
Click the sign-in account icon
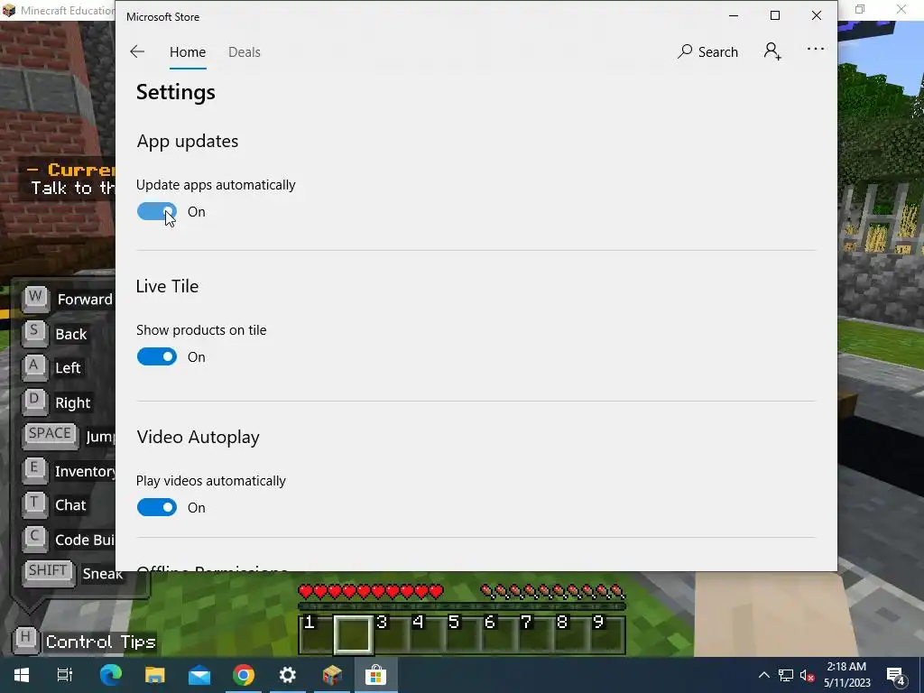coord(772,51)
